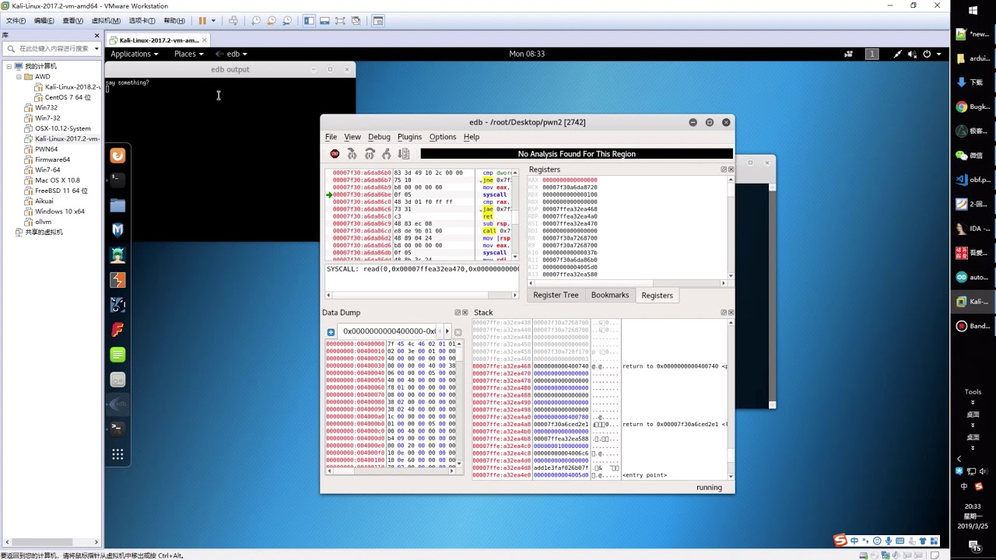Click syscall line in disassembly

click(419, 194)
